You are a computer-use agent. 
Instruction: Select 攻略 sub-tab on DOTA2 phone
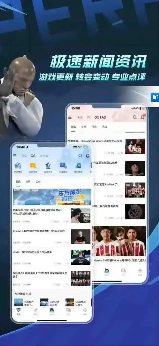[x=83, y=127]
